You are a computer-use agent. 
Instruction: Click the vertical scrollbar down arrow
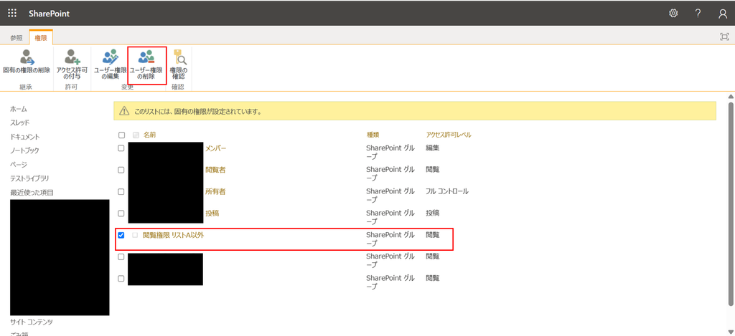[730, 332]
